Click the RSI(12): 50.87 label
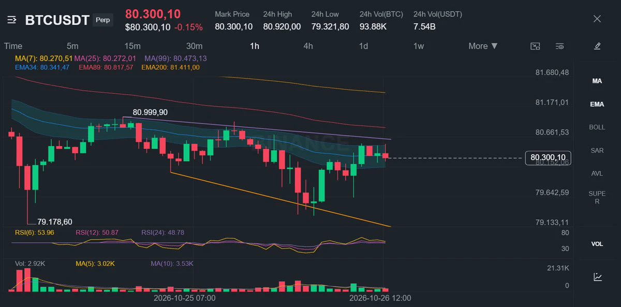621x307 pixels. [x=97, y=232]
